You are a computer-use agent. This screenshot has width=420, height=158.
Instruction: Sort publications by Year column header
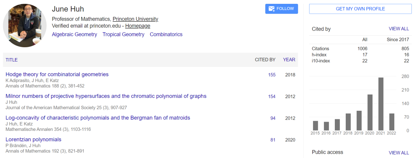pos(289,60)
